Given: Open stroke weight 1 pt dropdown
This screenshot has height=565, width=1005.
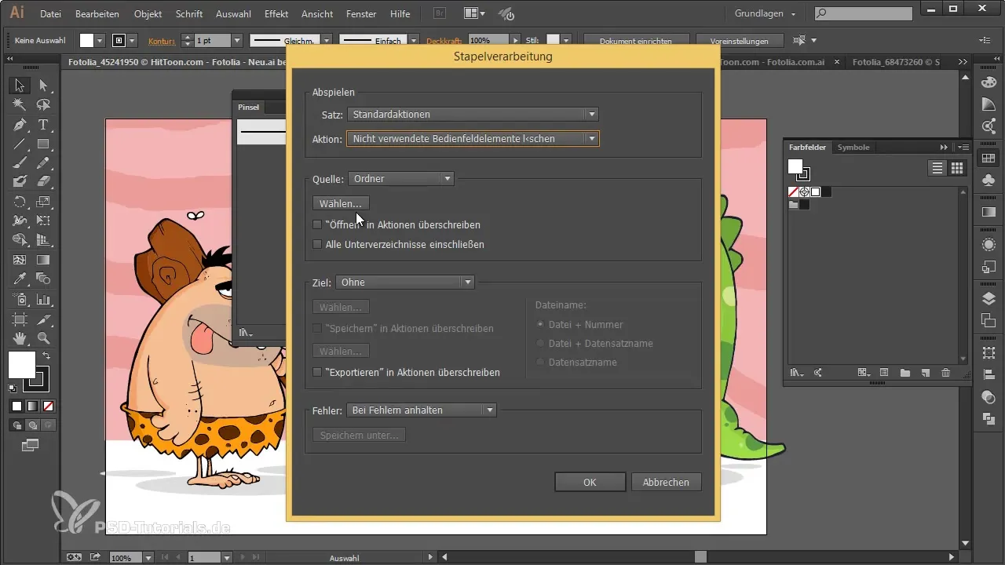Looking at the screenshot, I should [x=236, y=40].
